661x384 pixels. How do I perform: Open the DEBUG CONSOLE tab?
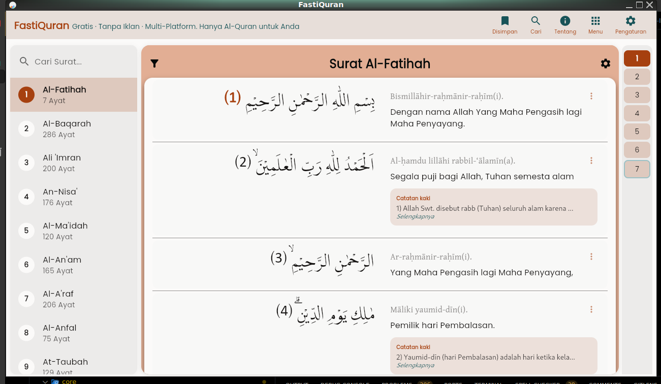pyautogui.click(x=345, y=382)
